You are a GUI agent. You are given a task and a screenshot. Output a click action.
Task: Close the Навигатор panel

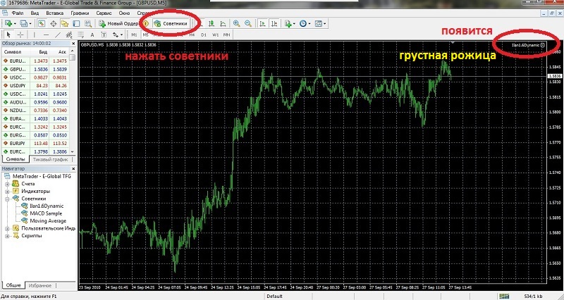click(x=73, y=168)
